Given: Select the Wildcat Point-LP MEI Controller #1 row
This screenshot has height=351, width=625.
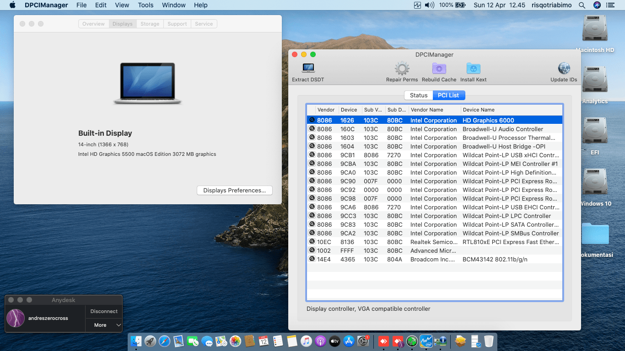Looking at the screenshot, I should 434,164.
